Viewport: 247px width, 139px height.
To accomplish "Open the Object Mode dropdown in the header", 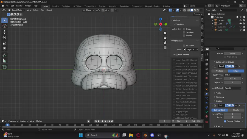I will coord(16,10).
